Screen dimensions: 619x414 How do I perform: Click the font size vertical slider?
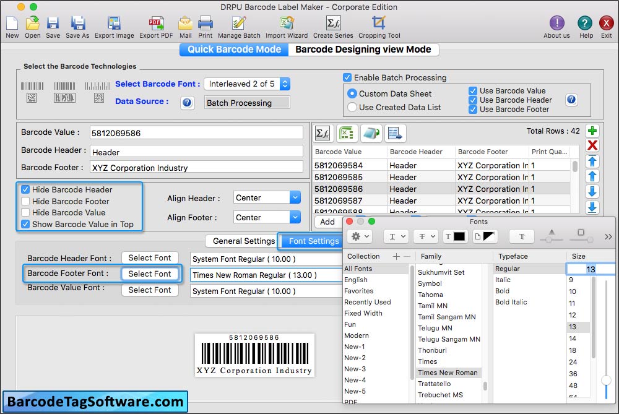[606, 339]
